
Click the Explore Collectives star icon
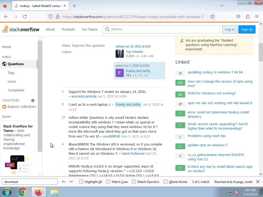[x=4, y=107]
